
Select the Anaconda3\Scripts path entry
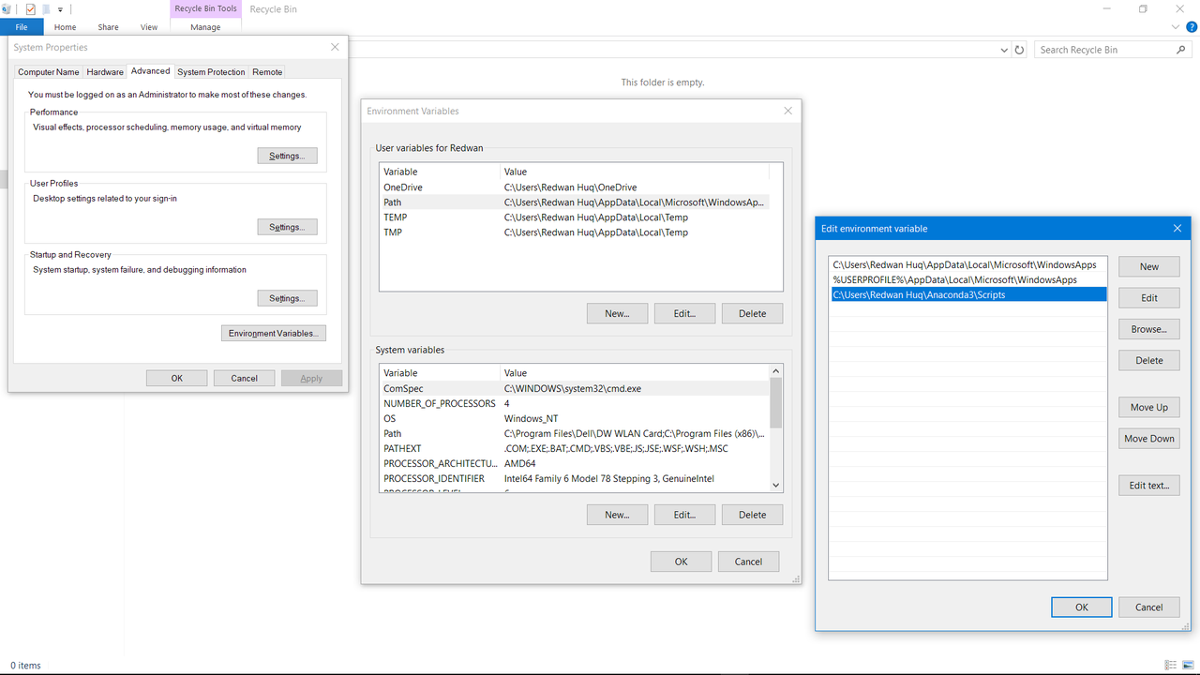(967, 294)
